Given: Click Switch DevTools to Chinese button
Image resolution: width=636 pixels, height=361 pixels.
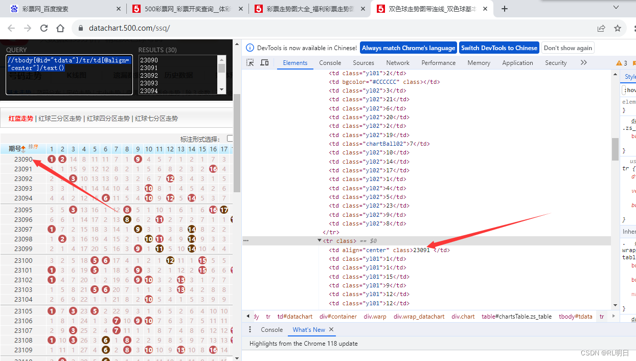Looking at the screenshot, I should [x=499, y=48].
